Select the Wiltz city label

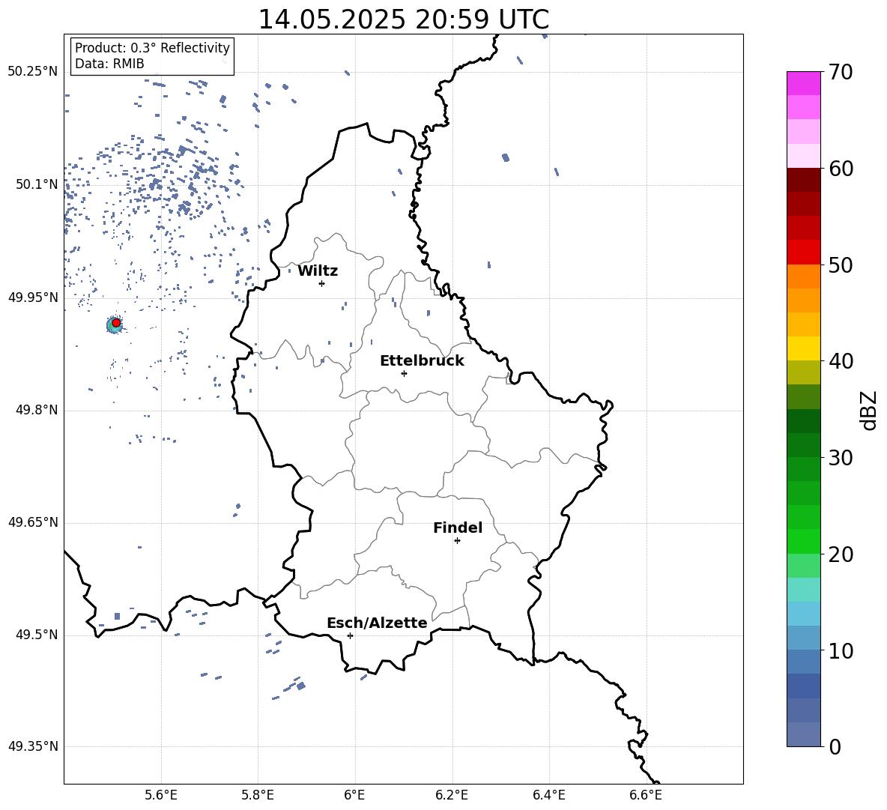[318, 271]
